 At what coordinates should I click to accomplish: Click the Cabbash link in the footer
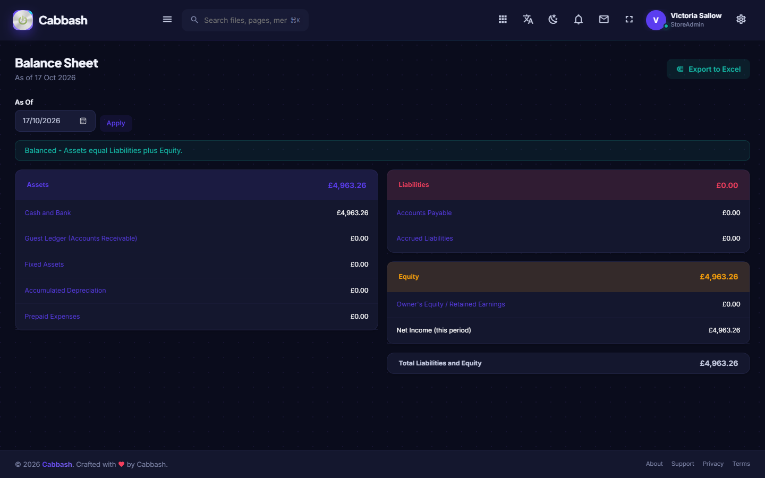pos(58,464)
